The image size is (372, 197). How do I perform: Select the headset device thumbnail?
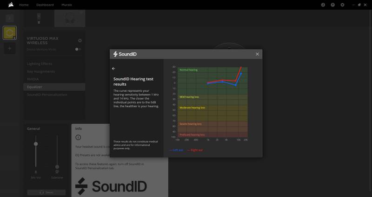pos(70,18)
